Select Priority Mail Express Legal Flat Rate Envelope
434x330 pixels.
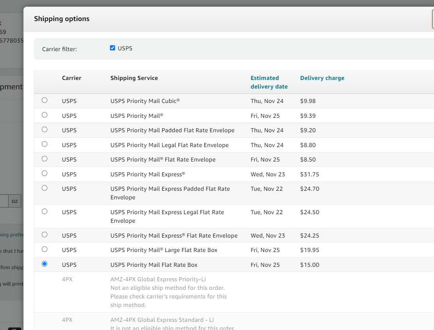click(x=44, y=211)
